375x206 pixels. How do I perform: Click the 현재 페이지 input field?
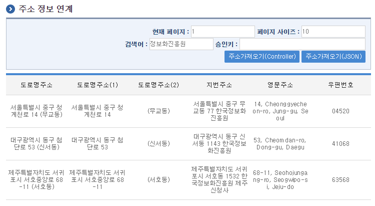[x=223, y=32]
